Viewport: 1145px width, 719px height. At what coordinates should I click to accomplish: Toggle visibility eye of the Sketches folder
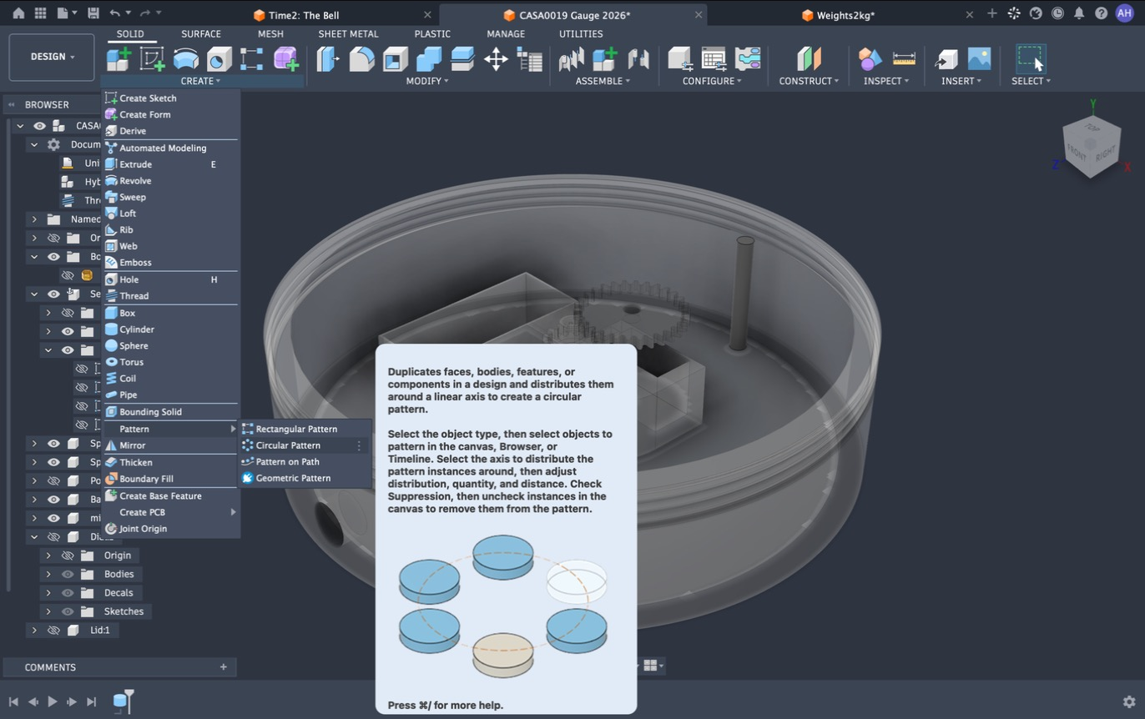pos(68,611)
